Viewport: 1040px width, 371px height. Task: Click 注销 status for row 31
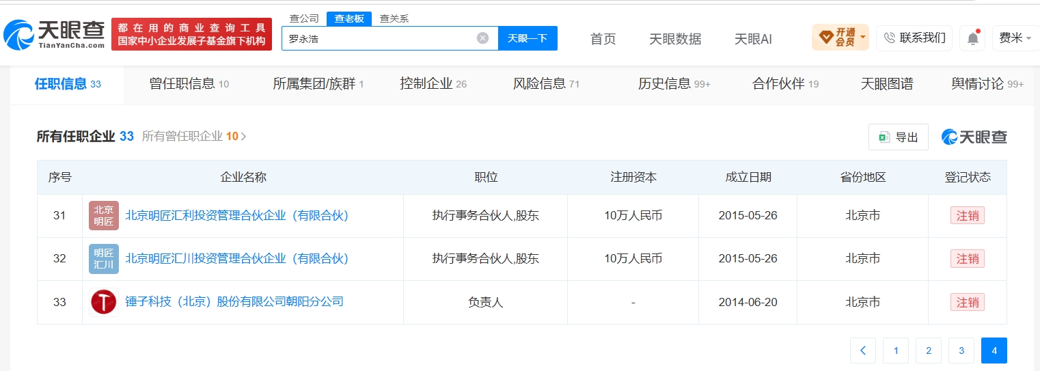(x=967, y=216)
